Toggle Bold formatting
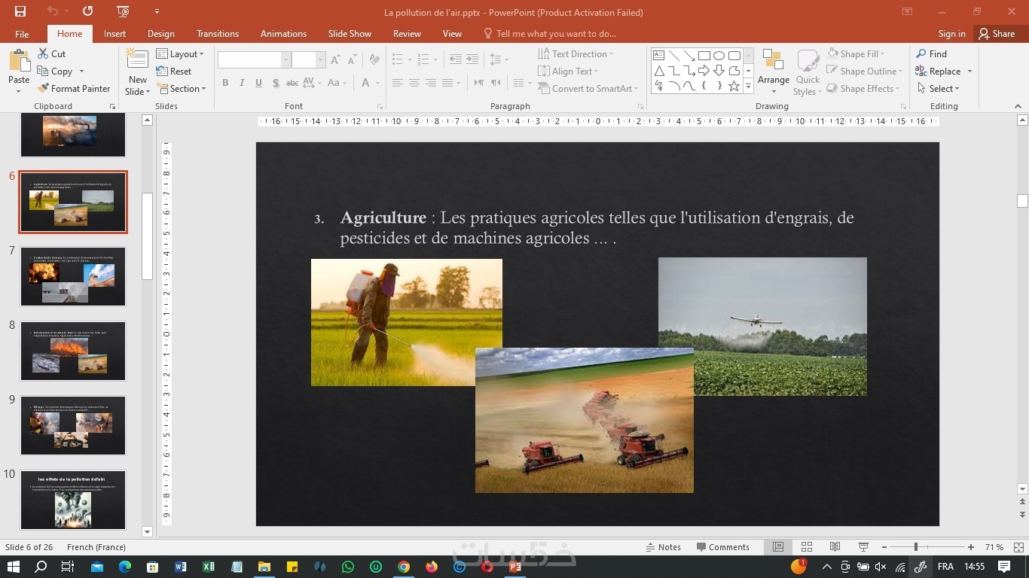The height and width of the screenshot is (578, 1029). point(225,83)
